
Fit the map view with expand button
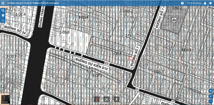tap(107, 99)
